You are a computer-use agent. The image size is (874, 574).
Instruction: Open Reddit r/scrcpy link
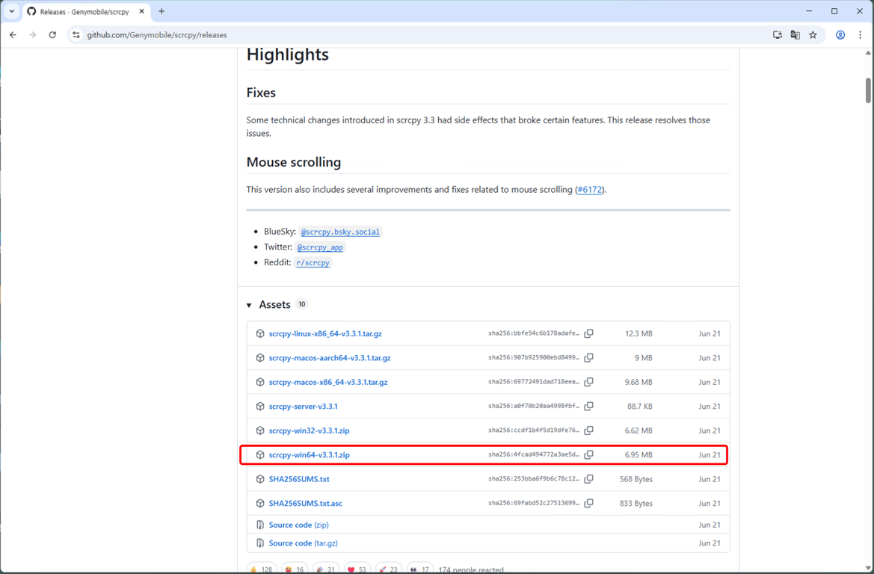tap(313, 262)
